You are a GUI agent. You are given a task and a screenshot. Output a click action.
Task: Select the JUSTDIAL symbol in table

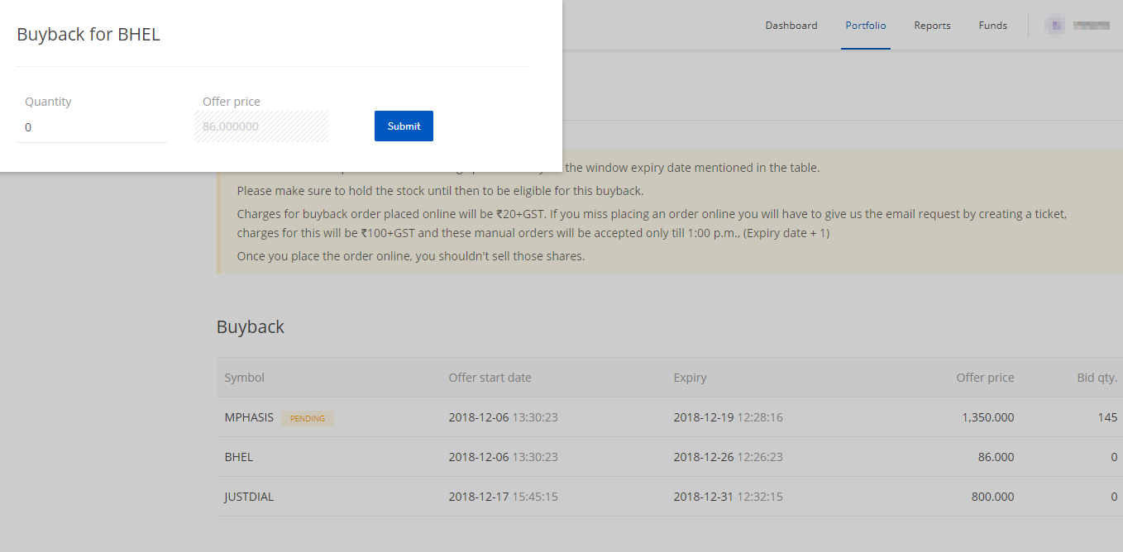249,497
